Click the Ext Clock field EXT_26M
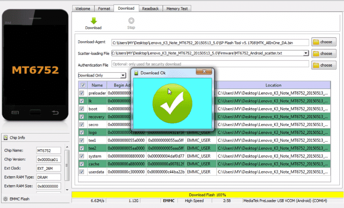 49,168
